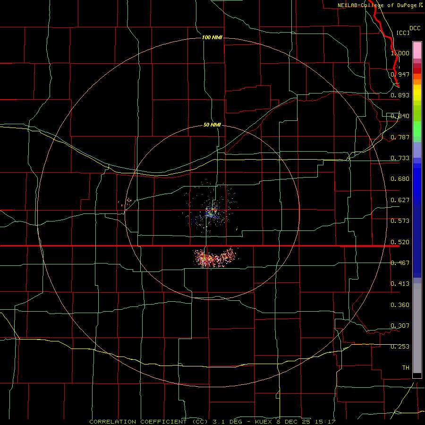
Task: Click the 0.573 scale value
Action: click(400, 221)
